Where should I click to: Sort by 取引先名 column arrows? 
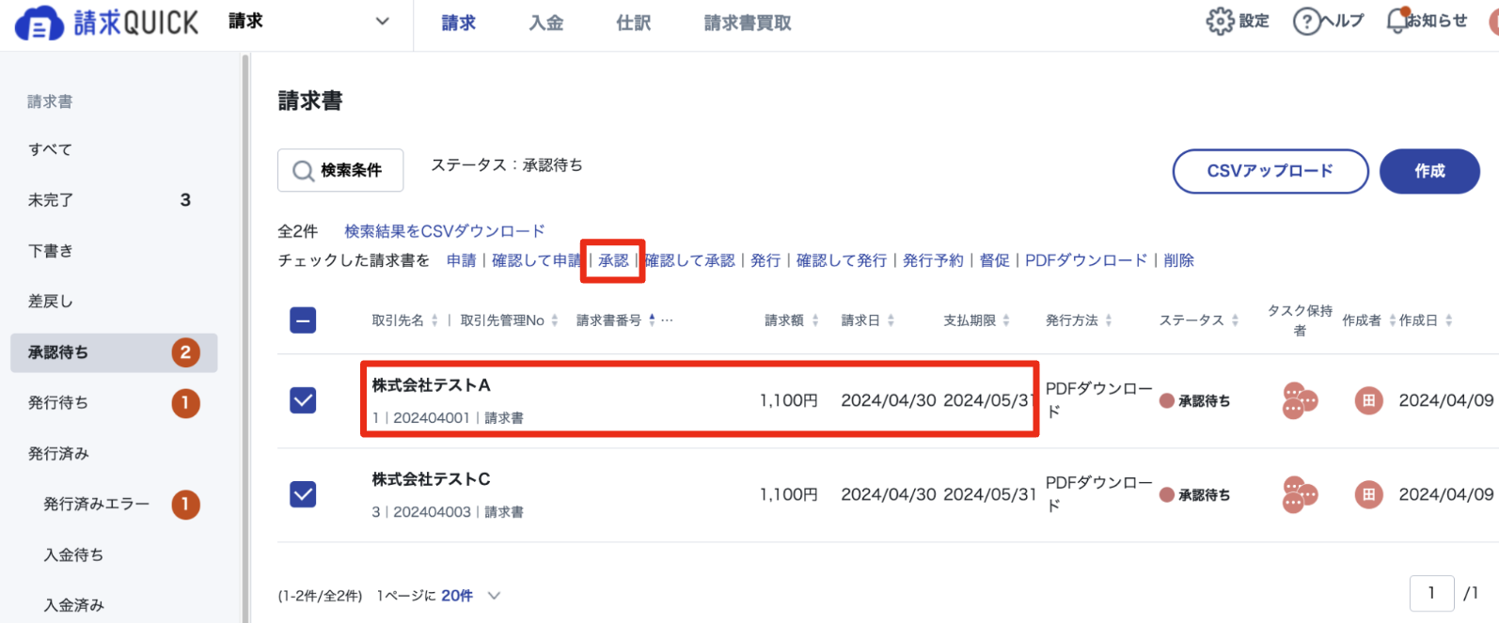tap(434, 320)
